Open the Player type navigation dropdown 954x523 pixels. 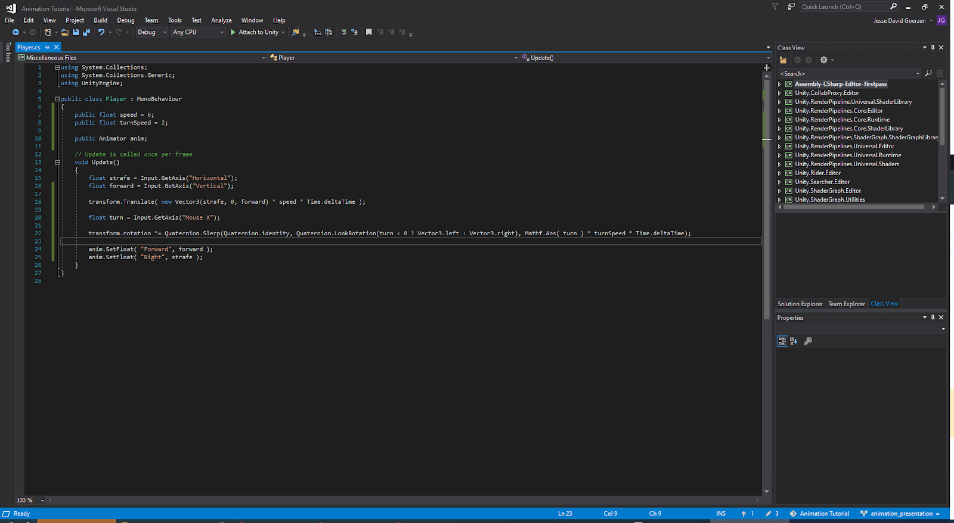point(394,58)
